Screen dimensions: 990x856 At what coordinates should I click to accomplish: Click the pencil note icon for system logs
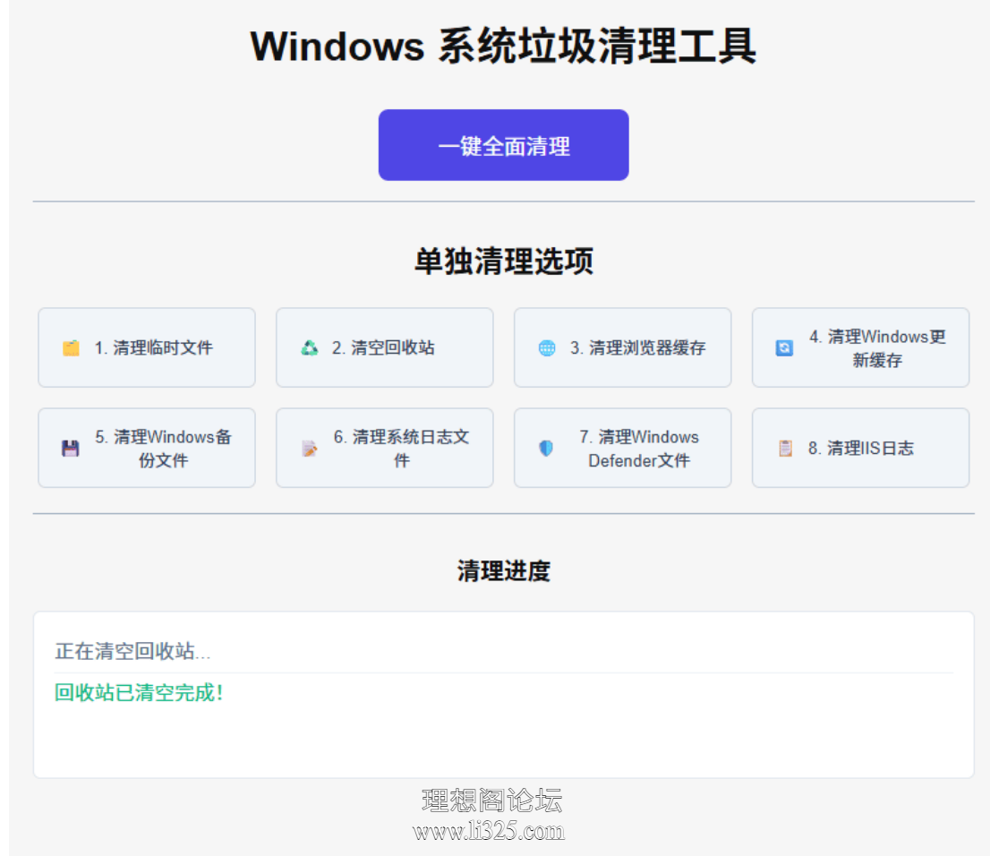[x=310, y=449]
